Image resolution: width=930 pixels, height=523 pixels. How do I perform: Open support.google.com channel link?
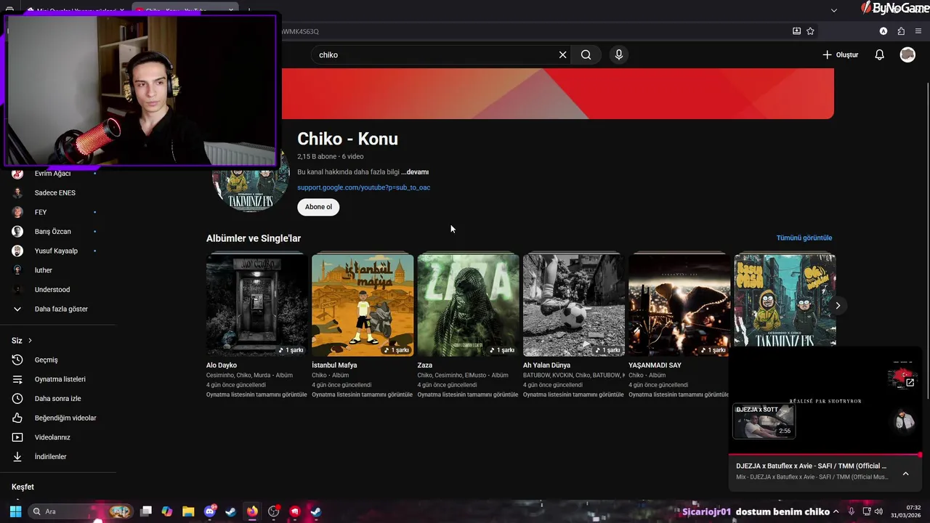[363, 187]
